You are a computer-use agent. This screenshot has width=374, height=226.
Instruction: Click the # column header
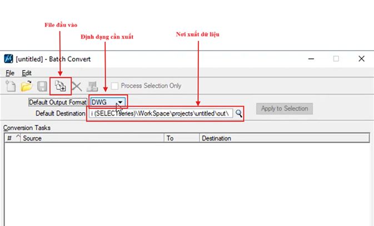pyautogui.click(x=9, y=138)
